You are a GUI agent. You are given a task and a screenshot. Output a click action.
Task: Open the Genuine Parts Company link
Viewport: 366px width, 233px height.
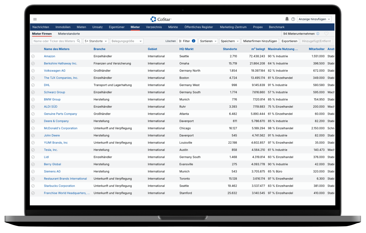pyautogui.click(x=60, y=114)
